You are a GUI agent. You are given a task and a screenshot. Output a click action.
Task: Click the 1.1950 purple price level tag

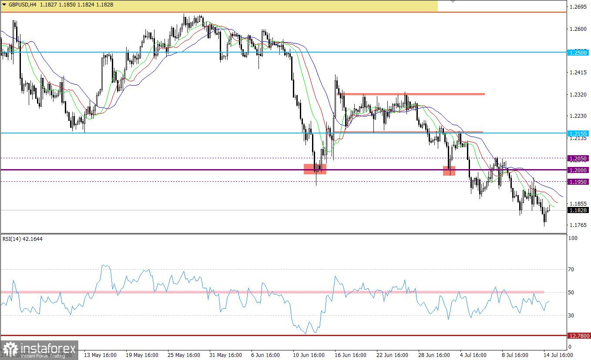[579, 182]
